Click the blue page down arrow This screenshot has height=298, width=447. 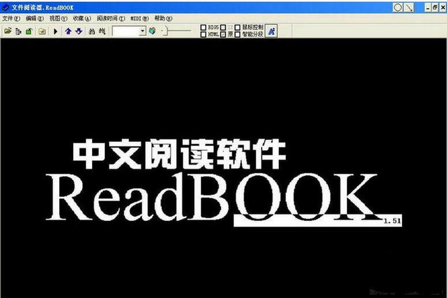[x=79, y=31]
